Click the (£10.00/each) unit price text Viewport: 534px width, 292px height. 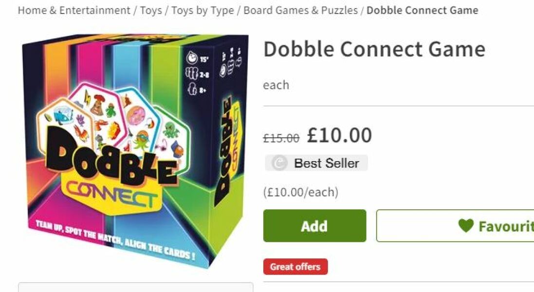pyautogui.click(x=301, y=192)
